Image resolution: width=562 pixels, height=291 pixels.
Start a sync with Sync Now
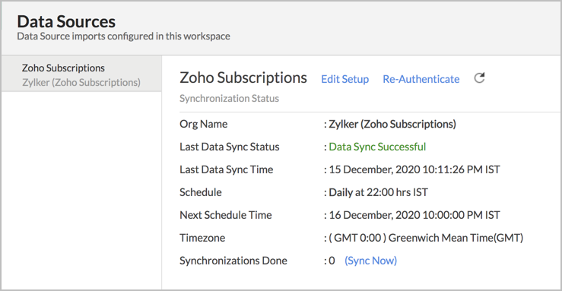[370, 261]
